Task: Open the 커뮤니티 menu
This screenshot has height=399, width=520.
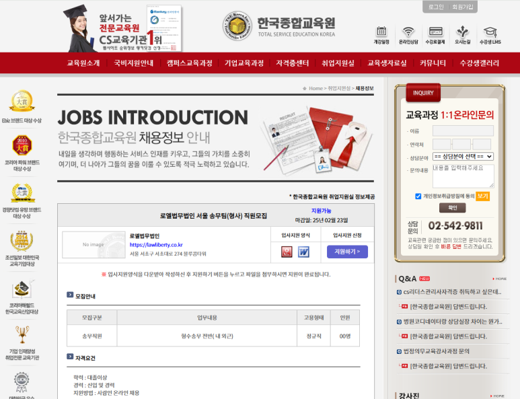Action: [x=433, y=63]
